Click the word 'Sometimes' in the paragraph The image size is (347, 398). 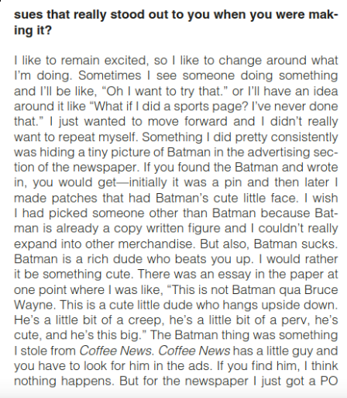(x=110, y=75)
